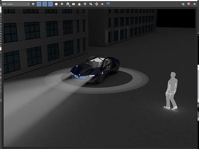
Task: Stop rendering with the red stop icon
Action: point(189,4)
